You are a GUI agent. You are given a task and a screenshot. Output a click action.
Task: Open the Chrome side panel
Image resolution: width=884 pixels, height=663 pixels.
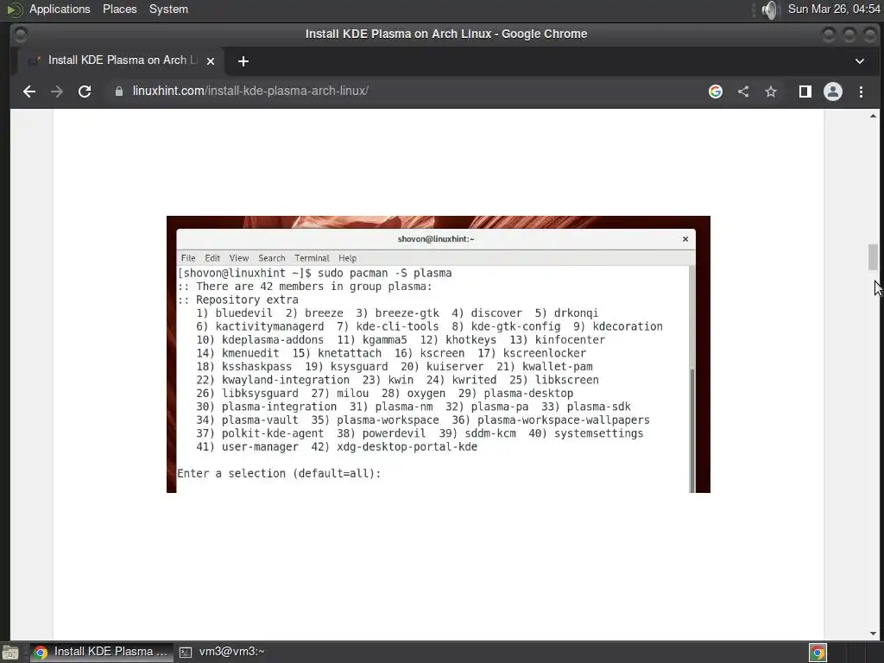805,92
